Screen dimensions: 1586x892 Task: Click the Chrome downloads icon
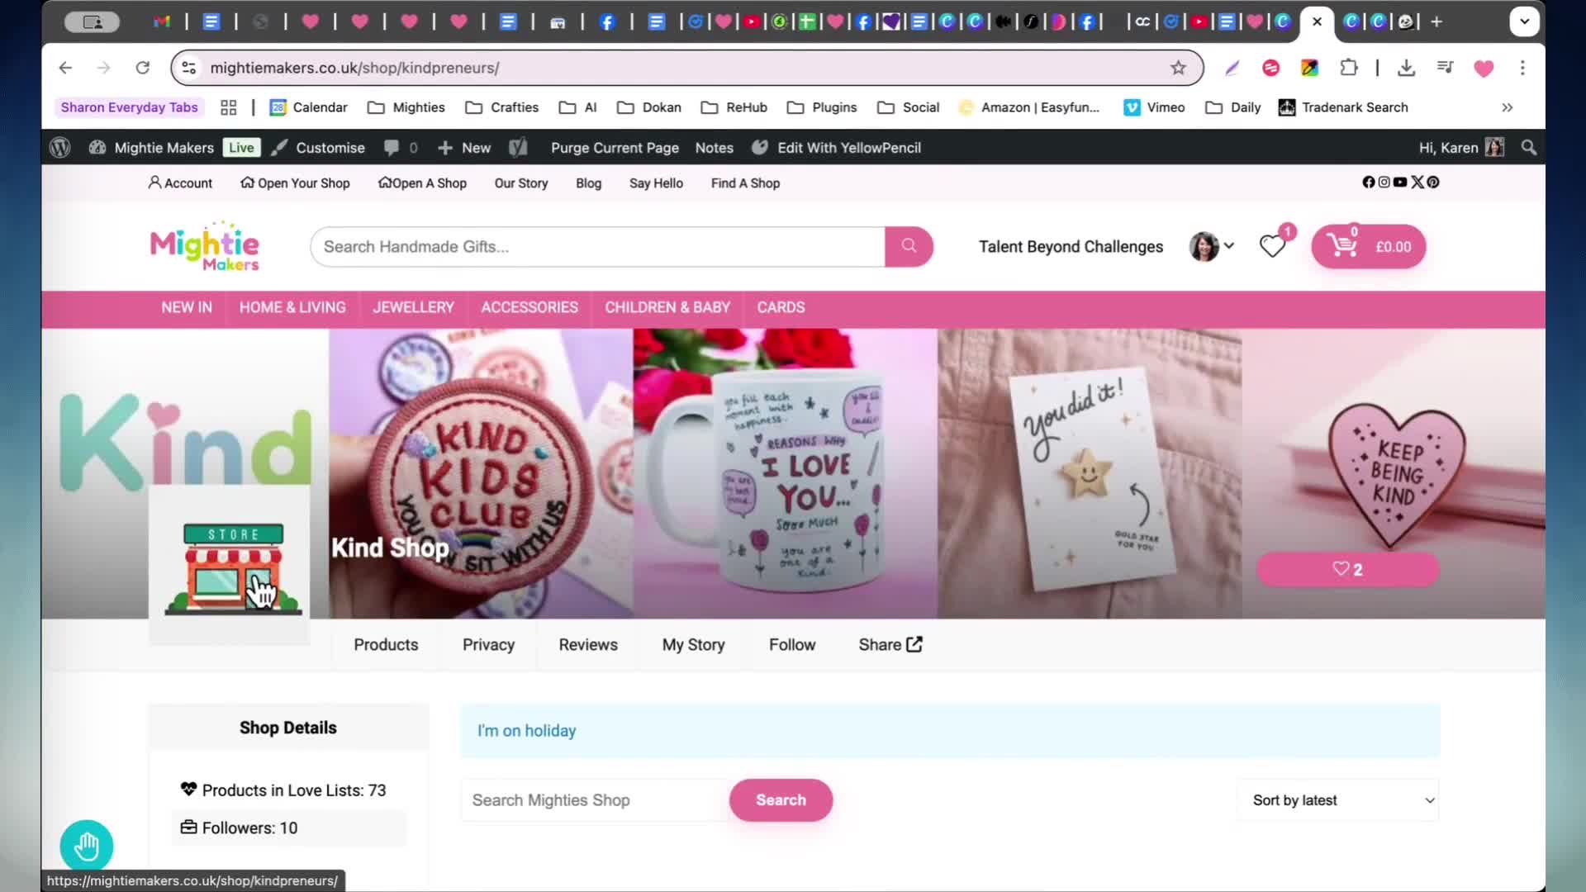click(1406, 68)
